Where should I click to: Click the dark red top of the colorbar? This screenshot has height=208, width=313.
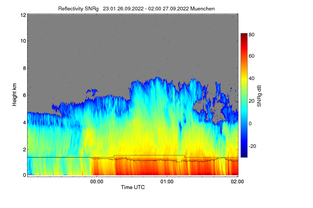[244, 35]
